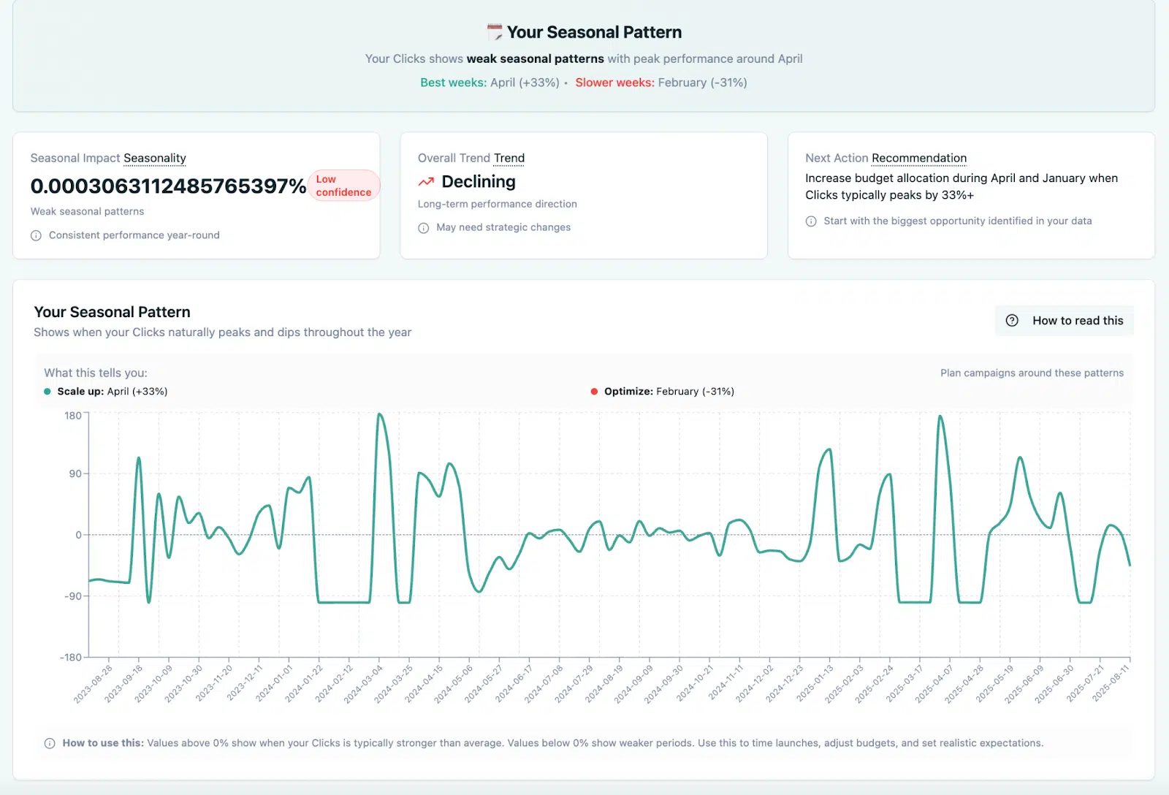Screen dimensions: 1169x795
Task: Click the 2024-03-04 x-axis date label
Action: click(x=364, y=684)
